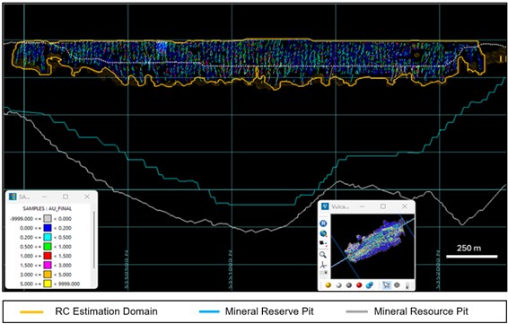The height and width of the screenshot is (324, 508).
Task: Maximize the Vulcan overview window
Action: (383, 206)
